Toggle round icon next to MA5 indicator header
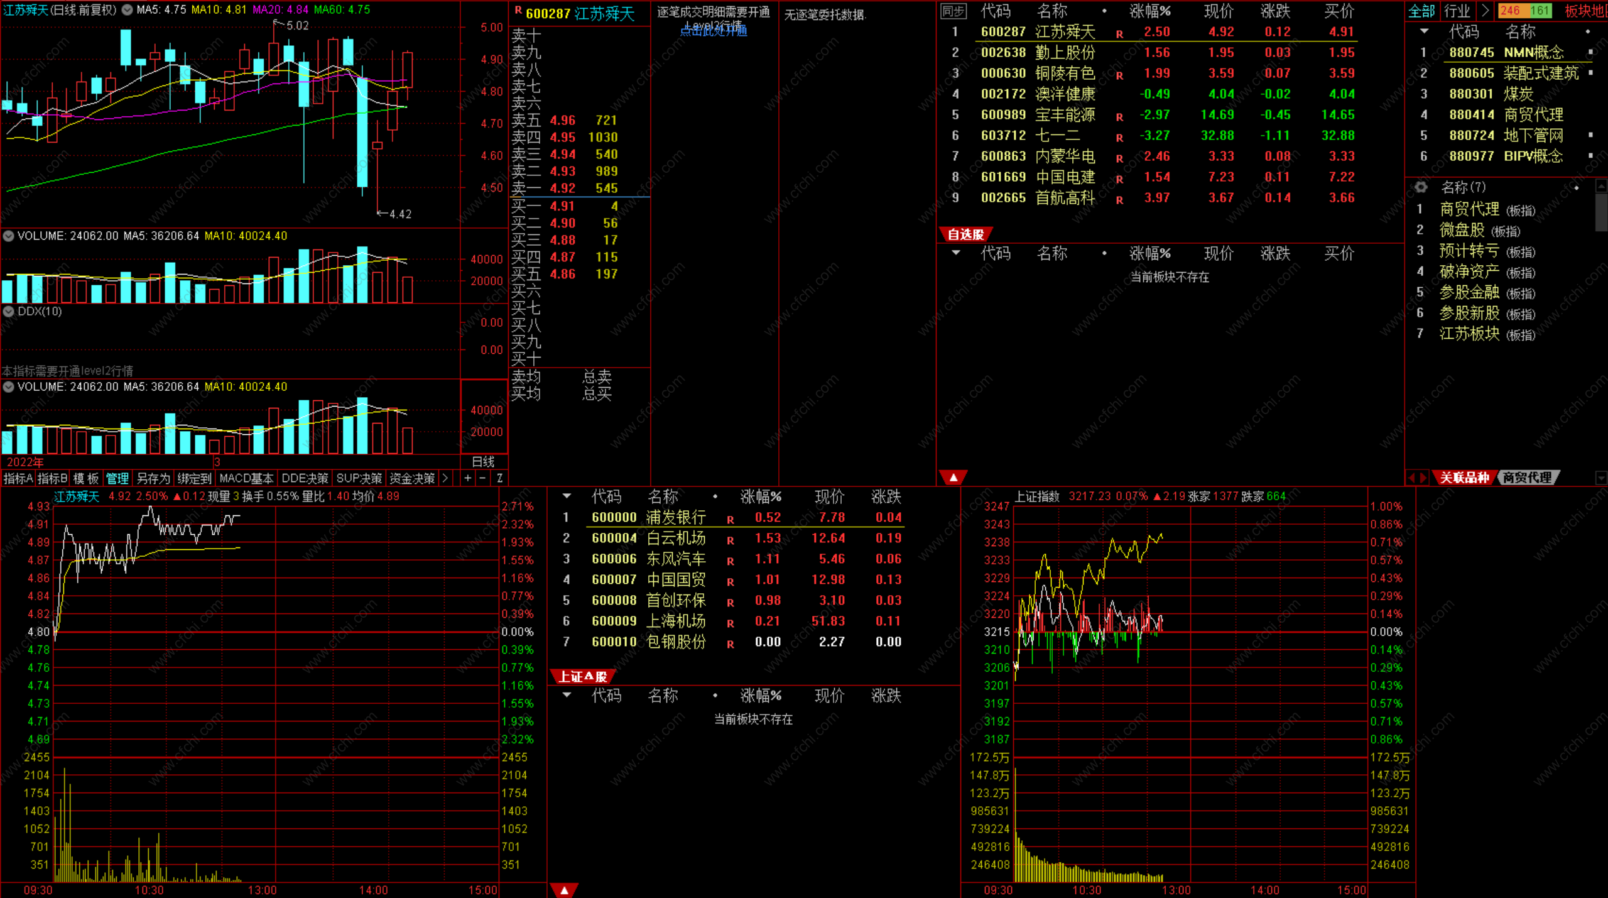 (127, 9)
